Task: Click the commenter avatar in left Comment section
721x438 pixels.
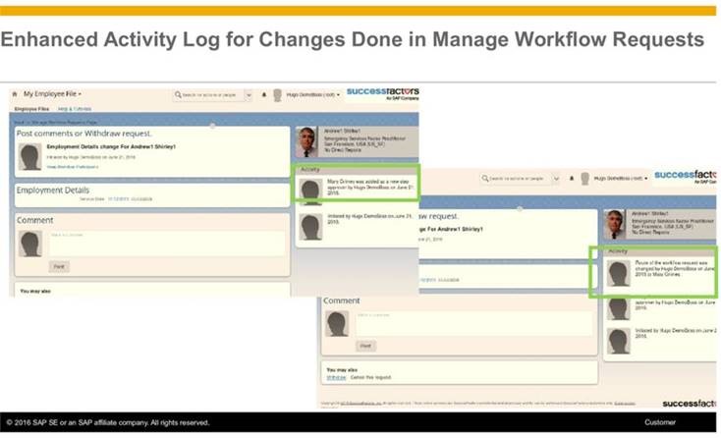Action: point(30,244)
